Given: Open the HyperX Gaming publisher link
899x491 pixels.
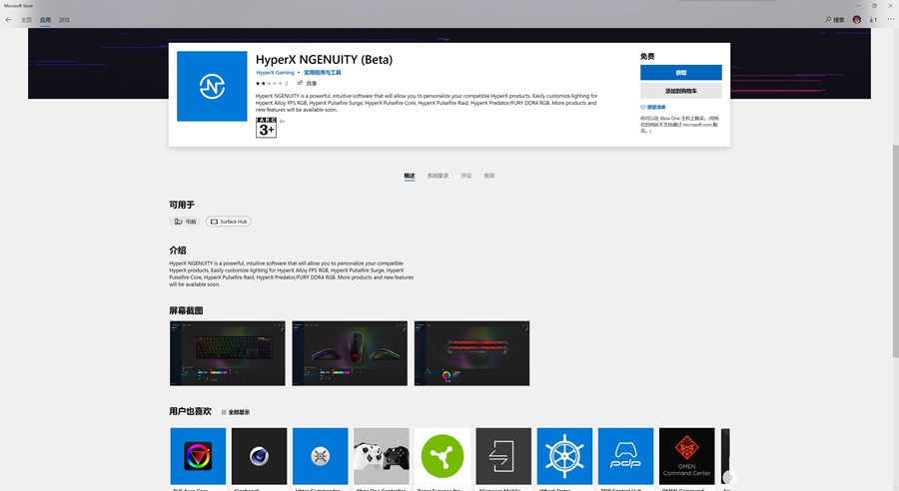Looking at the screenshot, I should tap(276, 73).
